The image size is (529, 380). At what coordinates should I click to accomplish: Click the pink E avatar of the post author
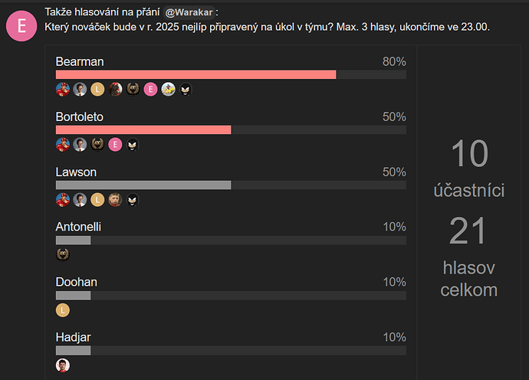(21, 26)
